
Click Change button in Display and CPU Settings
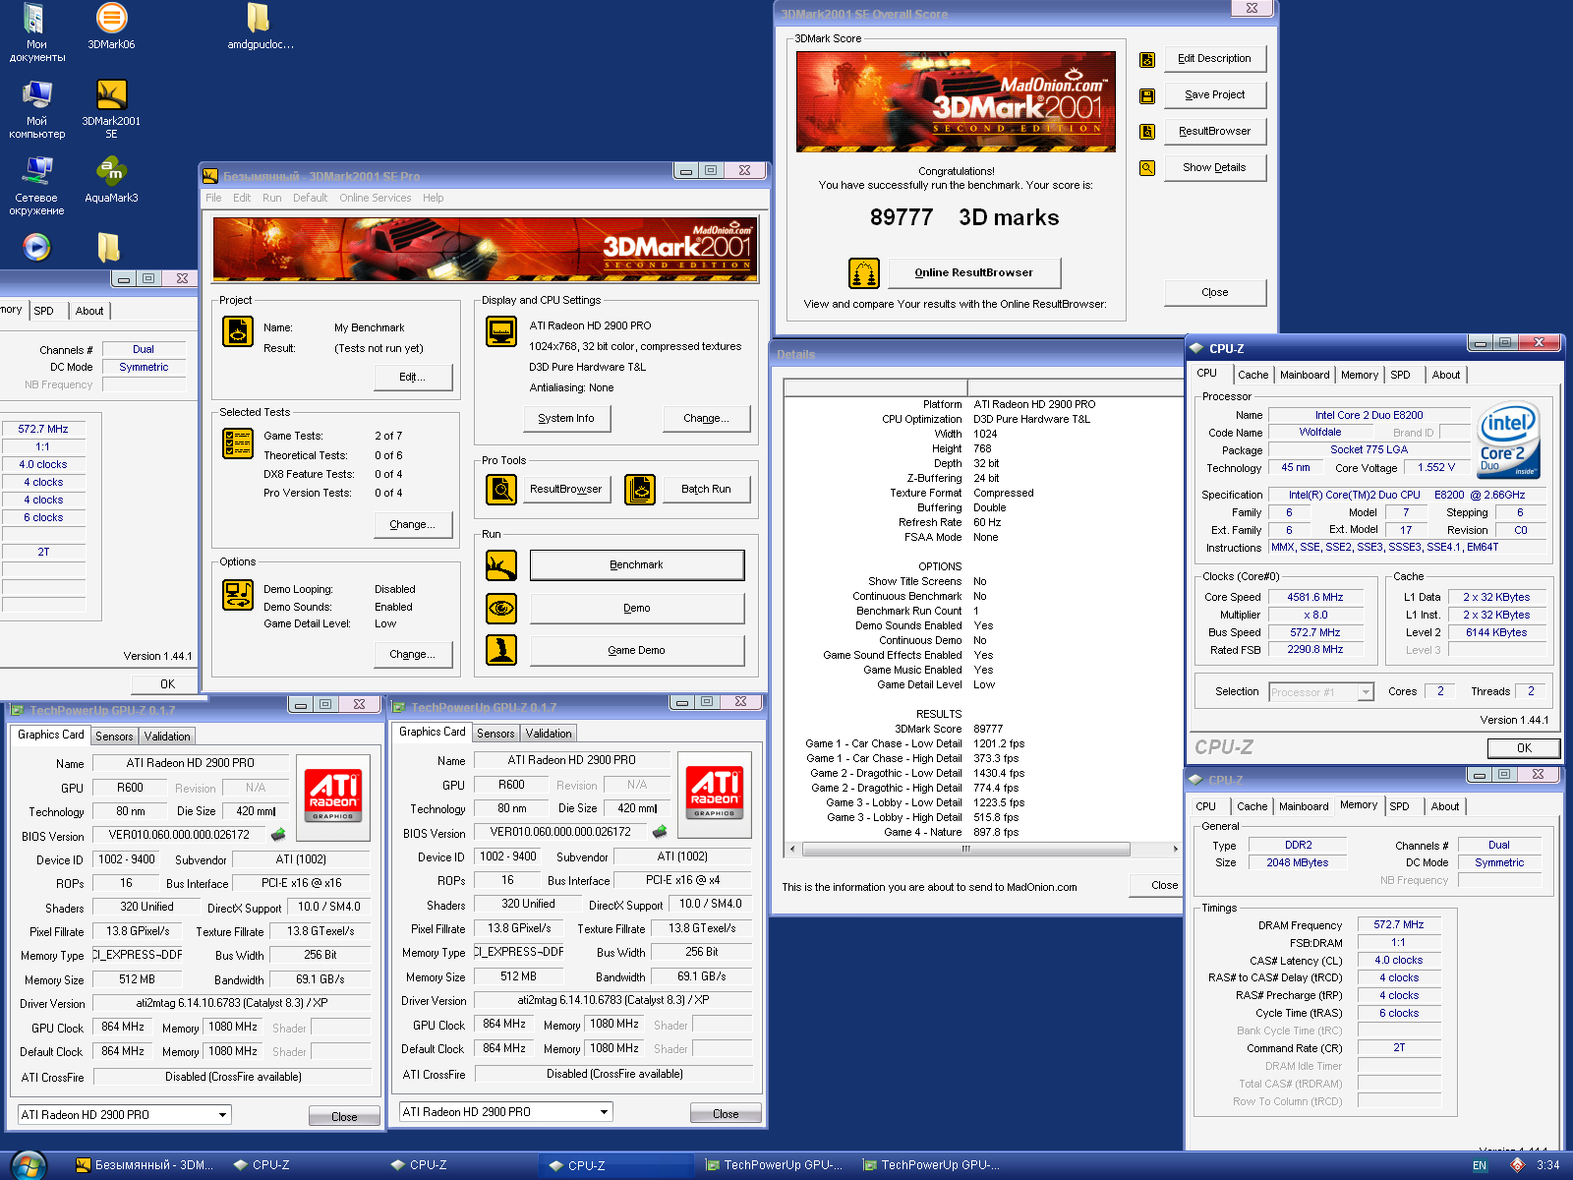click(706, 419)
